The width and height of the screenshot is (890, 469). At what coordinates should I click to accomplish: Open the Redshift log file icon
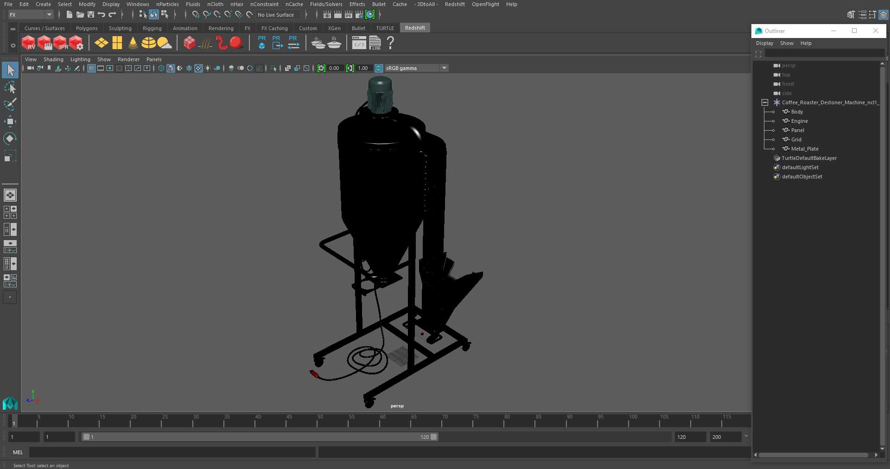(375, 43)
